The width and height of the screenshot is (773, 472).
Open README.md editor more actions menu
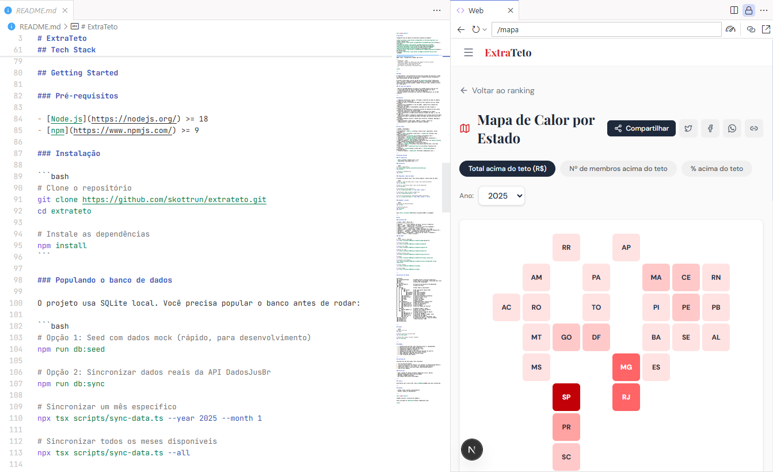437,10
